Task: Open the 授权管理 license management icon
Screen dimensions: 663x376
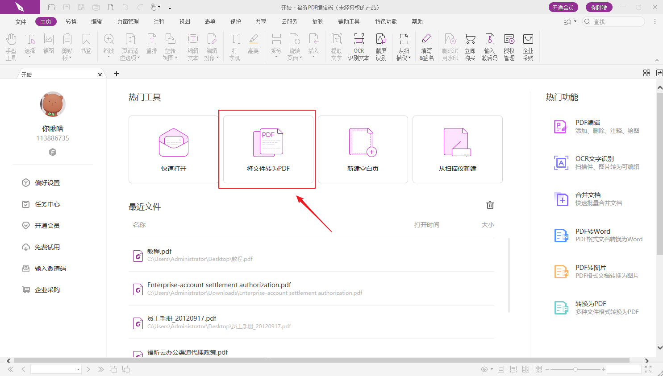Action: 509,47
